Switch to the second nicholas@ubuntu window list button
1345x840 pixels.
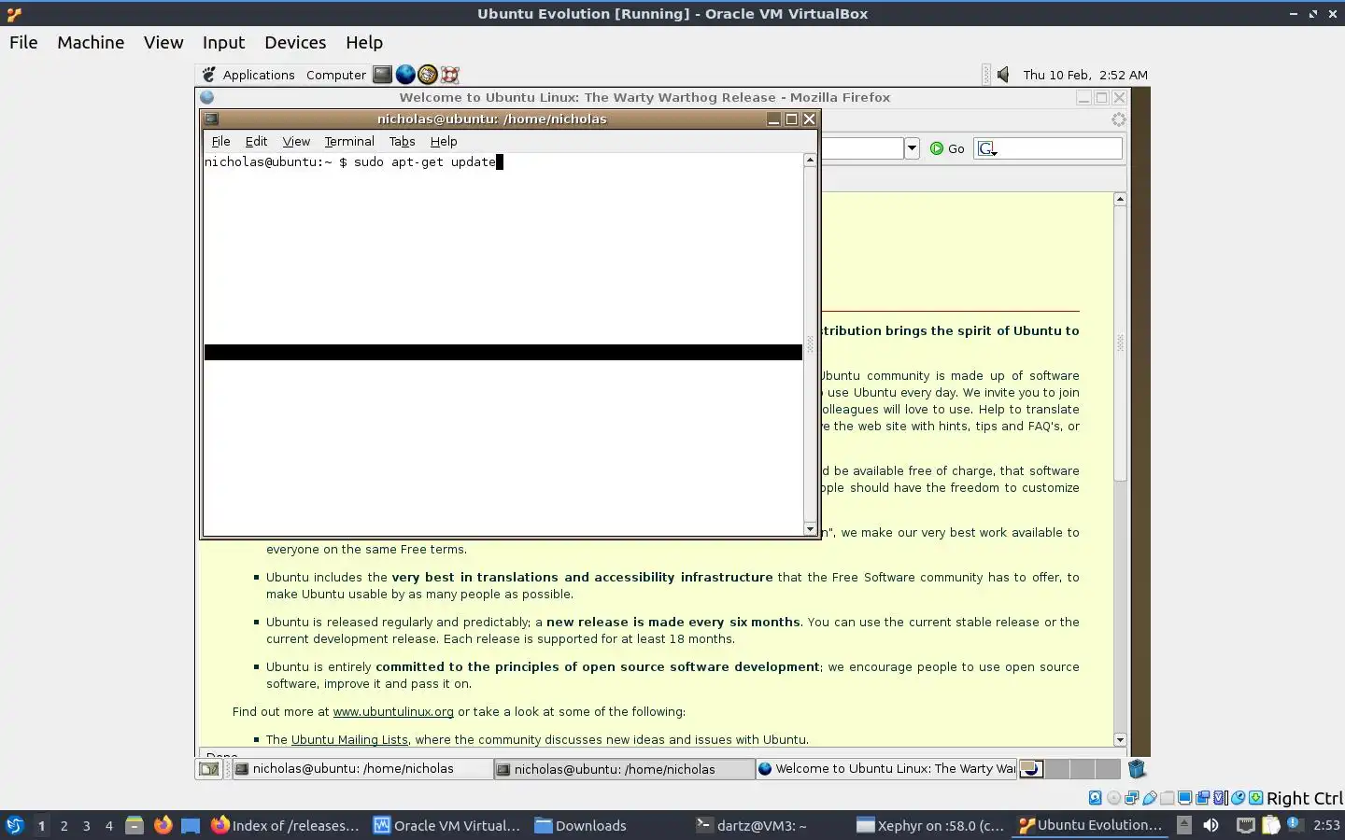tap(624, 769)
